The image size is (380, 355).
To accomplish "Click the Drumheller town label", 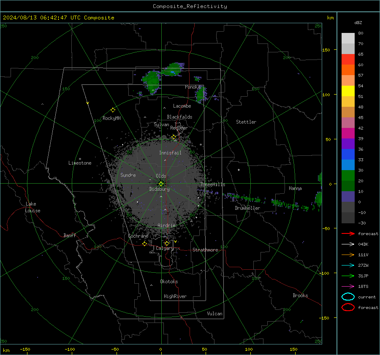I will pyautogui.click(x=247, y=208).
